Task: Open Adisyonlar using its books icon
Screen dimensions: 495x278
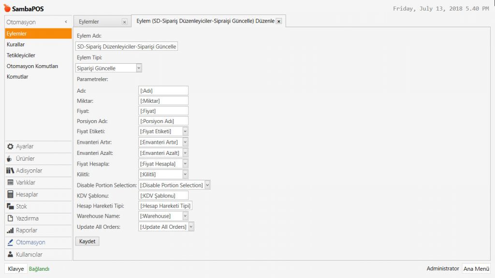Action: point(10,171)
